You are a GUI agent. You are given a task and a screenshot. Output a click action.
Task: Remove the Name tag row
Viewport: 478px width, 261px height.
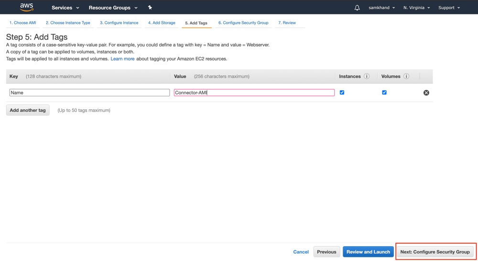click(x=426, y=93)
